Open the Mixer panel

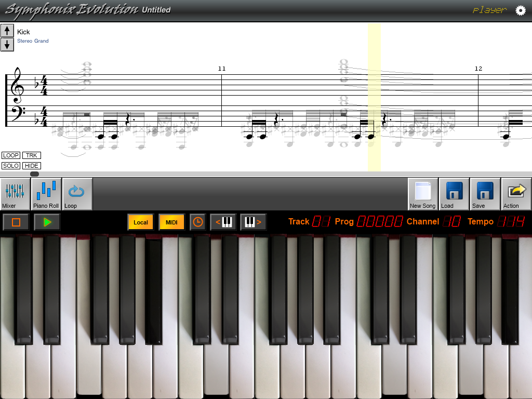(x=15, y=194)
